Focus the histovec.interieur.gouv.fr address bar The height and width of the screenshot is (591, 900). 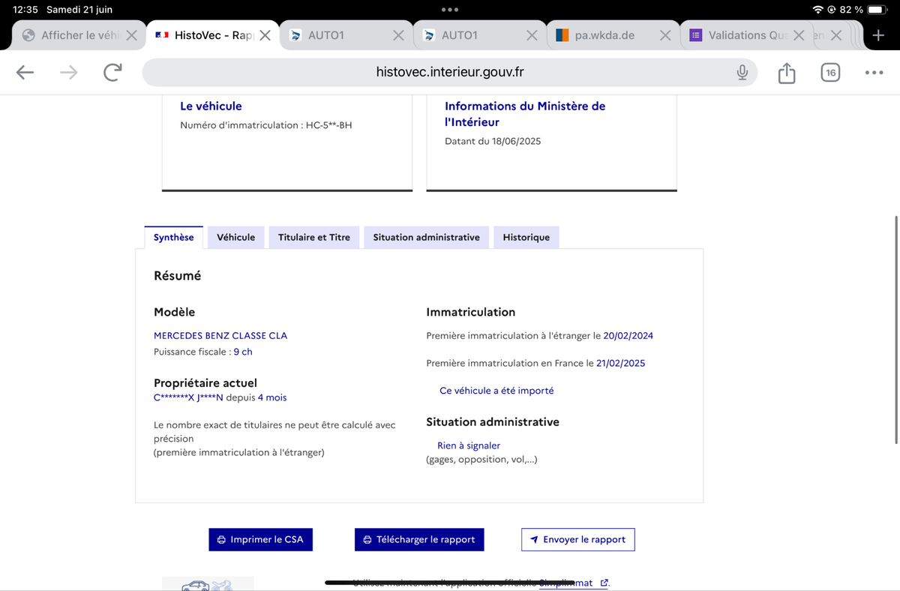pos(450,72)
